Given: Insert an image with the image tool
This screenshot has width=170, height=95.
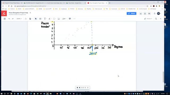Looking at the screenshot, I should click(x=59, y=19).
